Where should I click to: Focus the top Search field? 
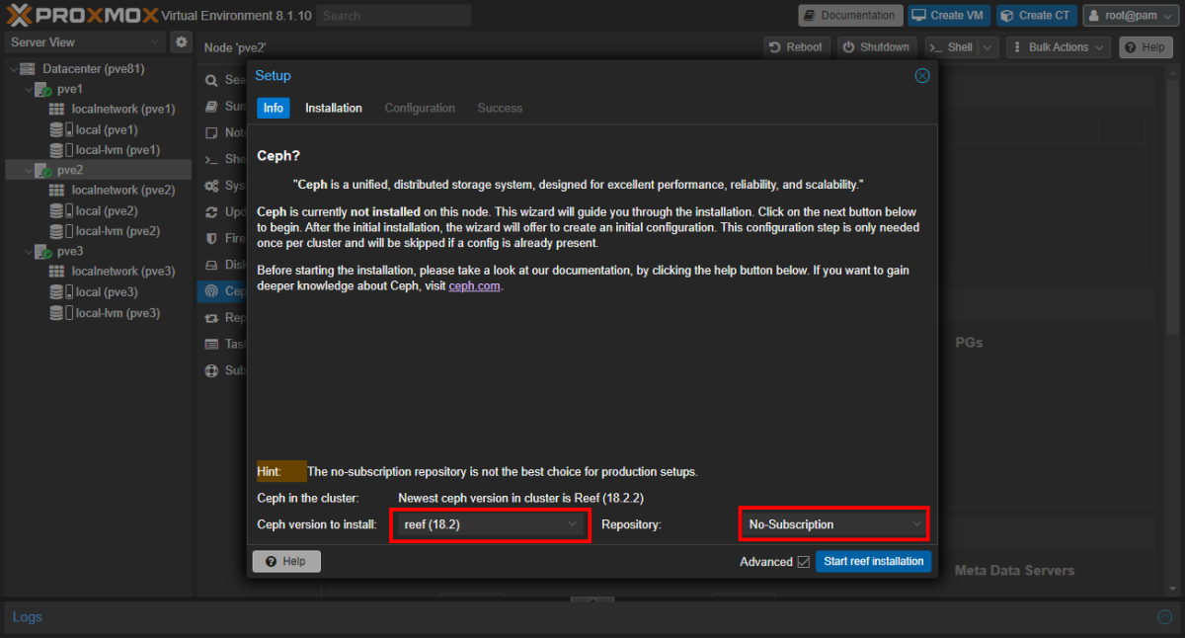[x=394, y=16]
